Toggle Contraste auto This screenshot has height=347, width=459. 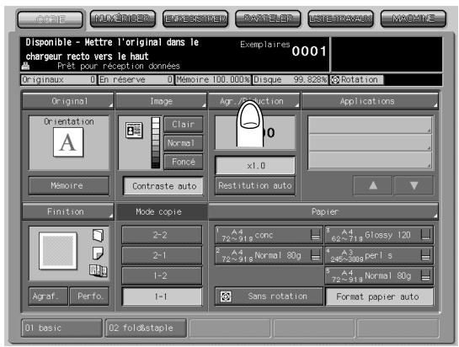coord(163,186)
